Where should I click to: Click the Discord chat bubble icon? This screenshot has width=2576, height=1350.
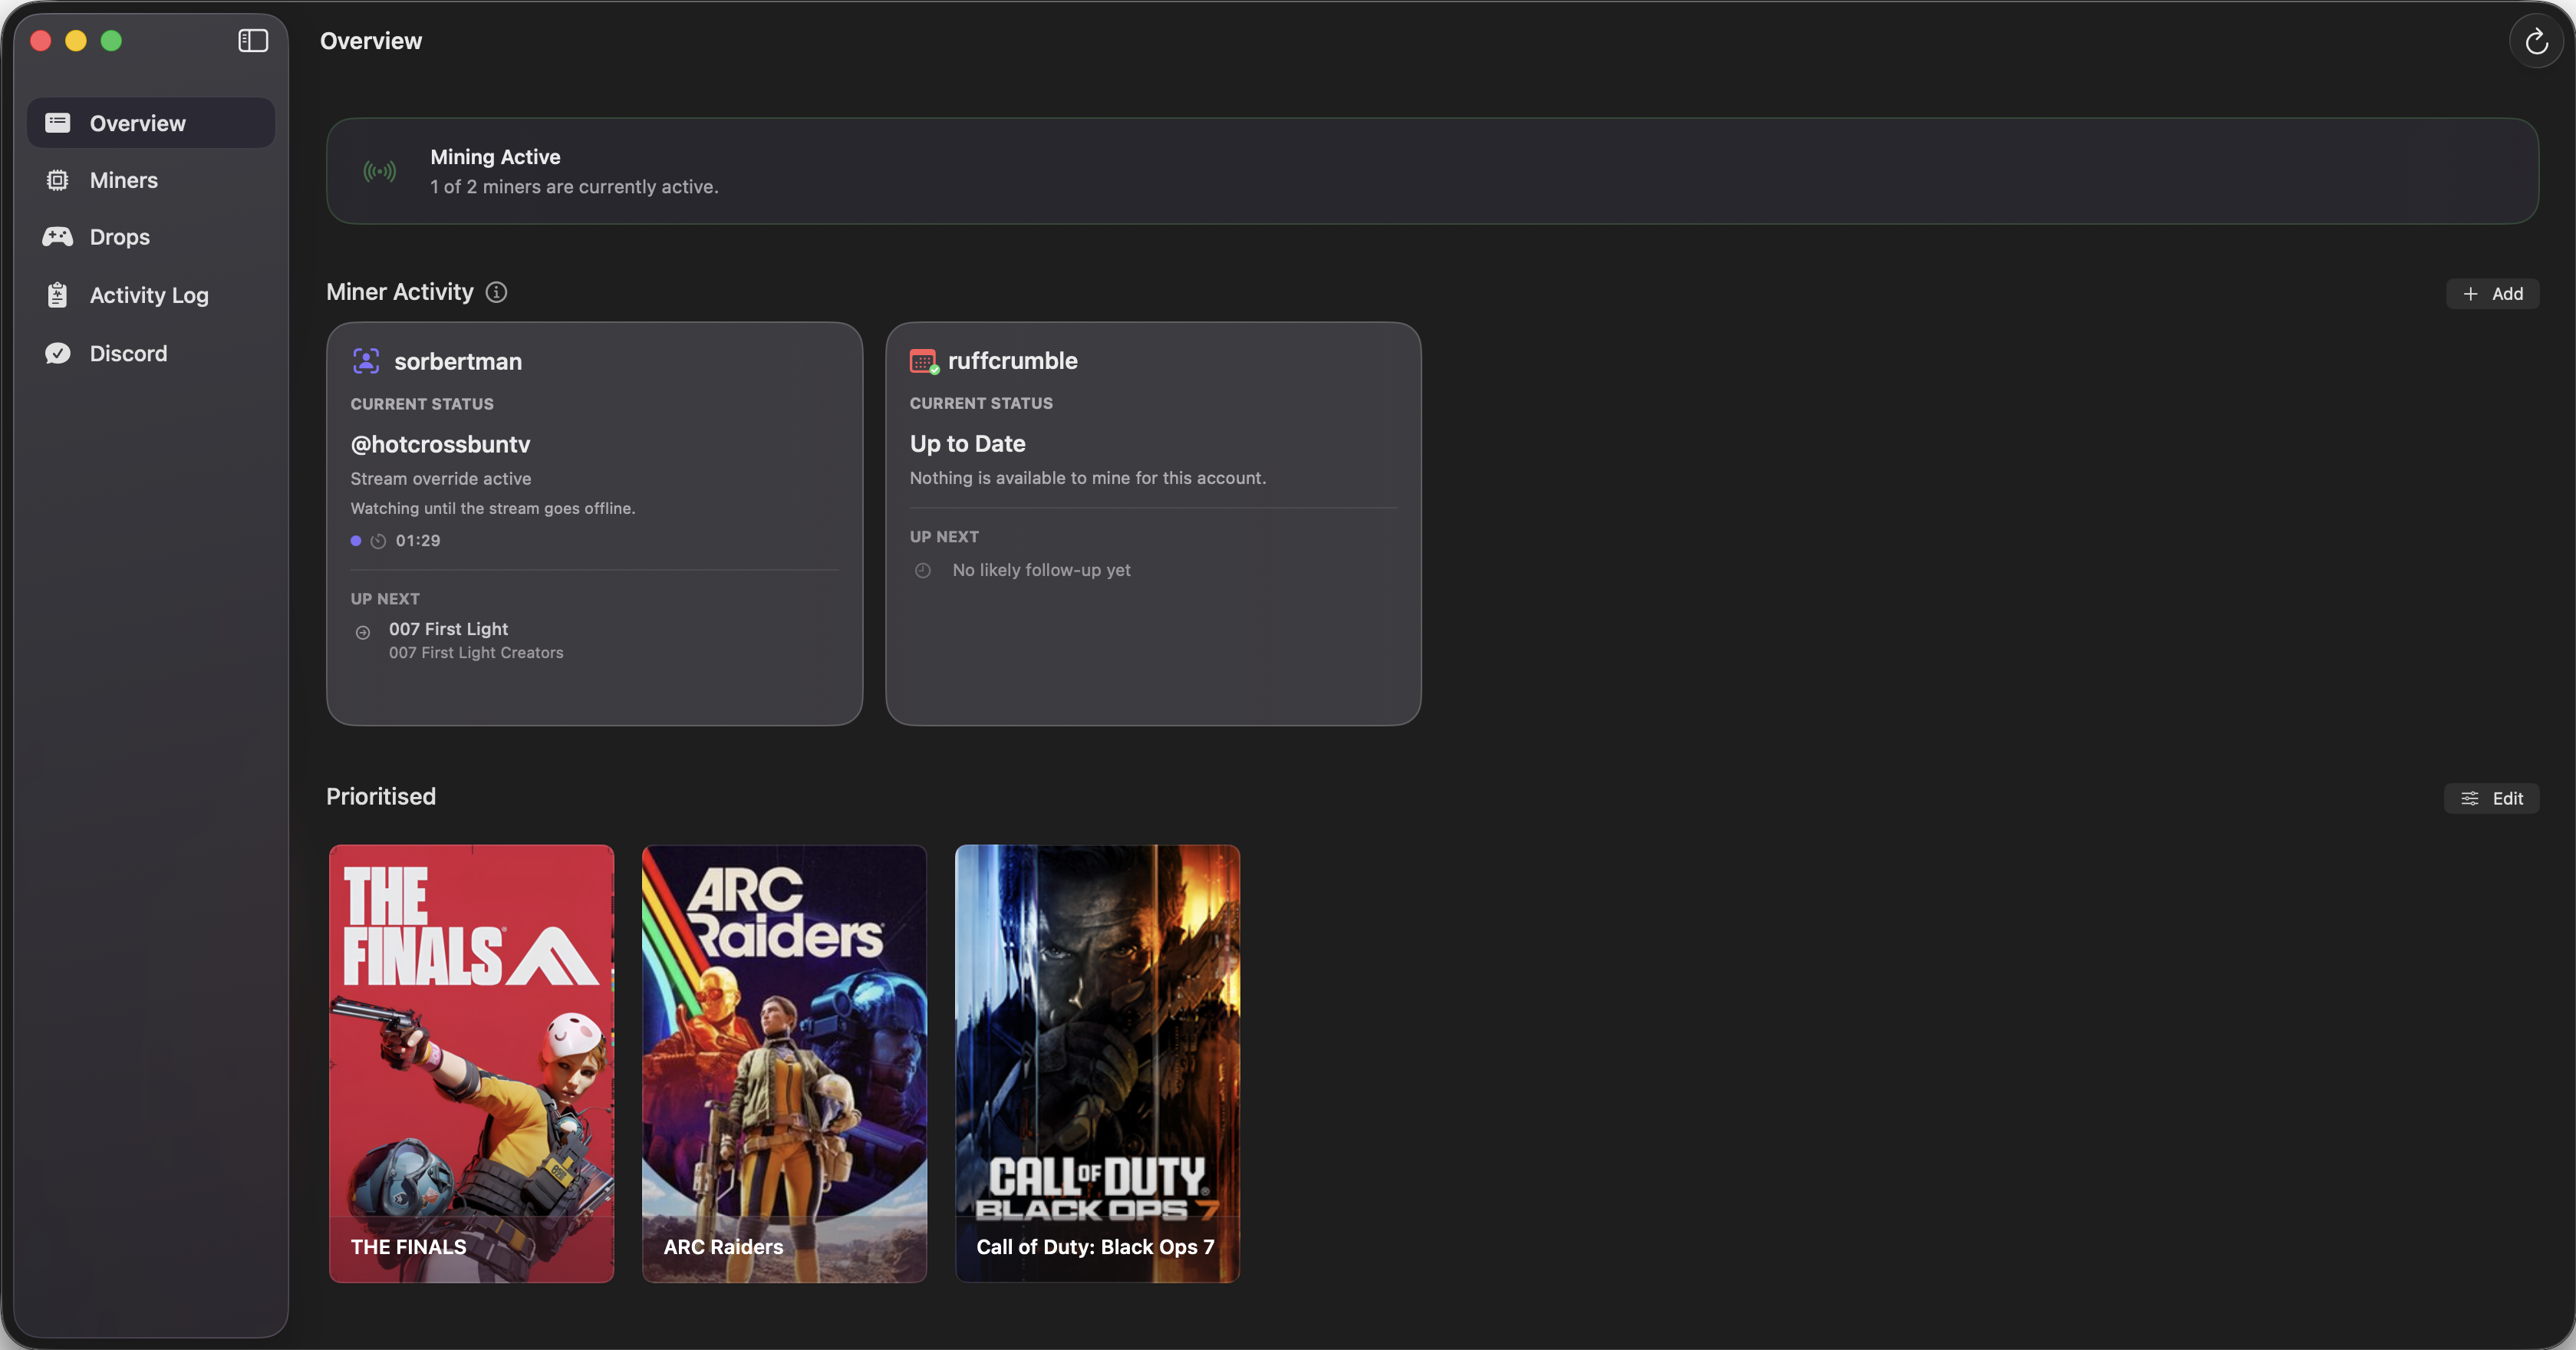point(58,353)
